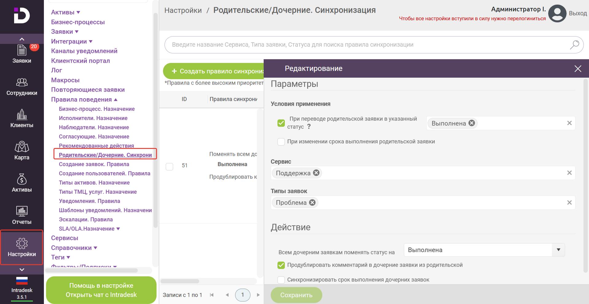The width and height of the screenshot is (589, 304).
Task: Open Заявки section in sidebar
Action: click(21, 54)
